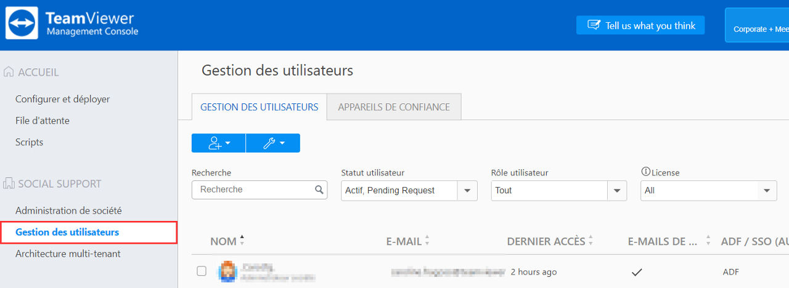789x288 pixels.
Task: Click the user avatar in first row
Action: (x=227, y=272)
